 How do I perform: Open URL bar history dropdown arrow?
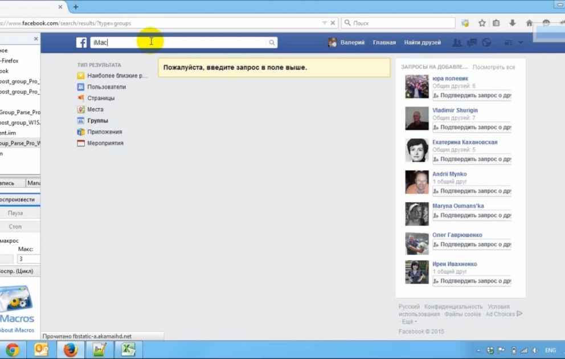point(324,23)
